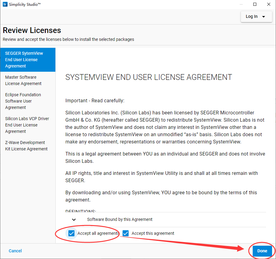Toggle the Accept this agreement checkbox

(126, 233)
